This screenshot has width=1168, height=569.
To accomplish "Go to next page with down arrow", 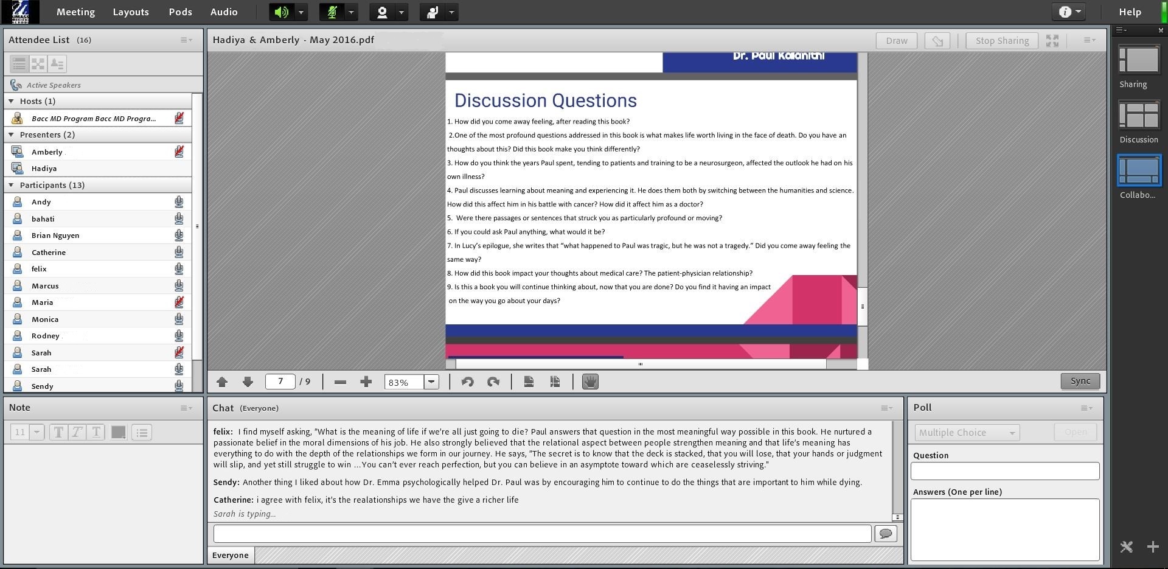I will 247,382.
